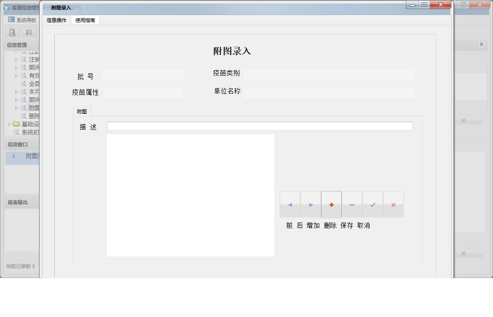Select 本月 in the navigation tree
This screenshot has width=493, height=317.
(34, 92)
